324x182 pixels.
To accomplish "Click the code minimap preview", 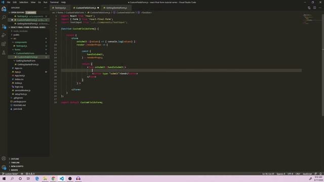I will pos(312,19).
